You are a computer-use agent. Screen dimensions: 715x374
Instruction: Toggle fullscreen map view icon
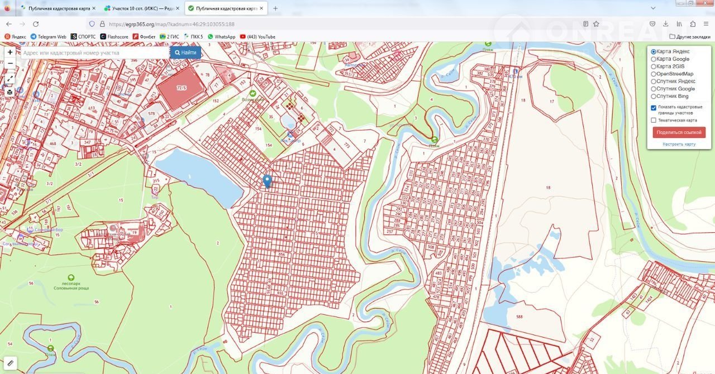pos(10,78)
